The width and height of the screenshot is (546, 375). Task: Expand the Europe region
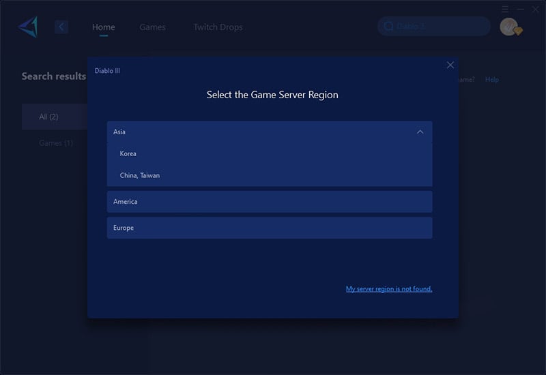pyautogui.click(x=270, y=228)
